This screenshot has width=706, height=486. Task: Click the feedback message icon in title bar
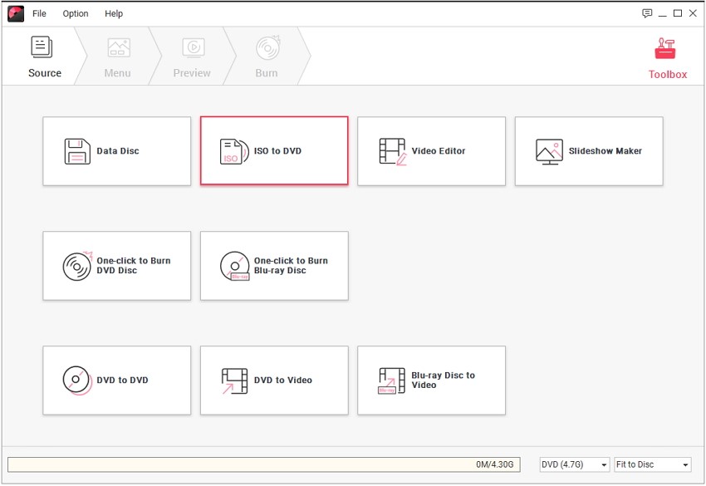click(x=647, y=13)
